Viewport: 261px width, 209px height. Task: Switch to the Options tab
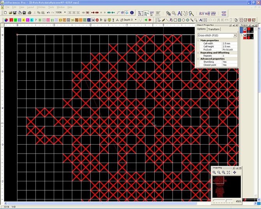click(201, 29)
